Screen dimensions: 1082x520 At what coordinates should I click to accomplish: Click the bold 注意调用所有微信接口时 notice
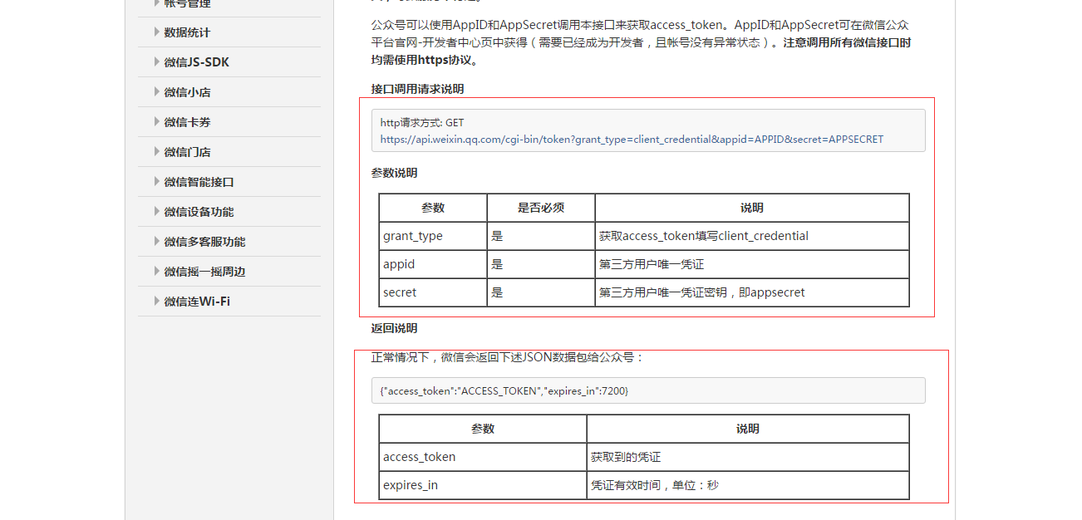point(847,42)
